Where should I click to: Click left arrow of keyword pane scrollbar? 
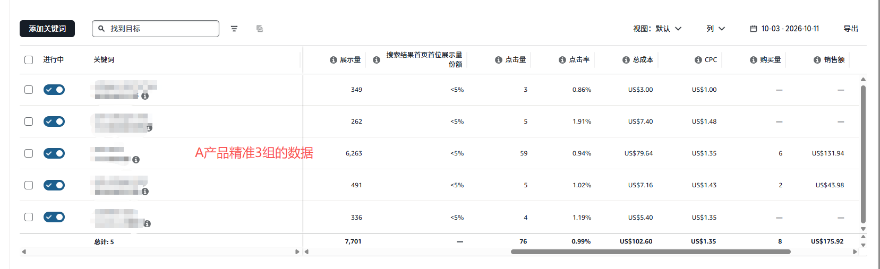[x=23, y=252]
